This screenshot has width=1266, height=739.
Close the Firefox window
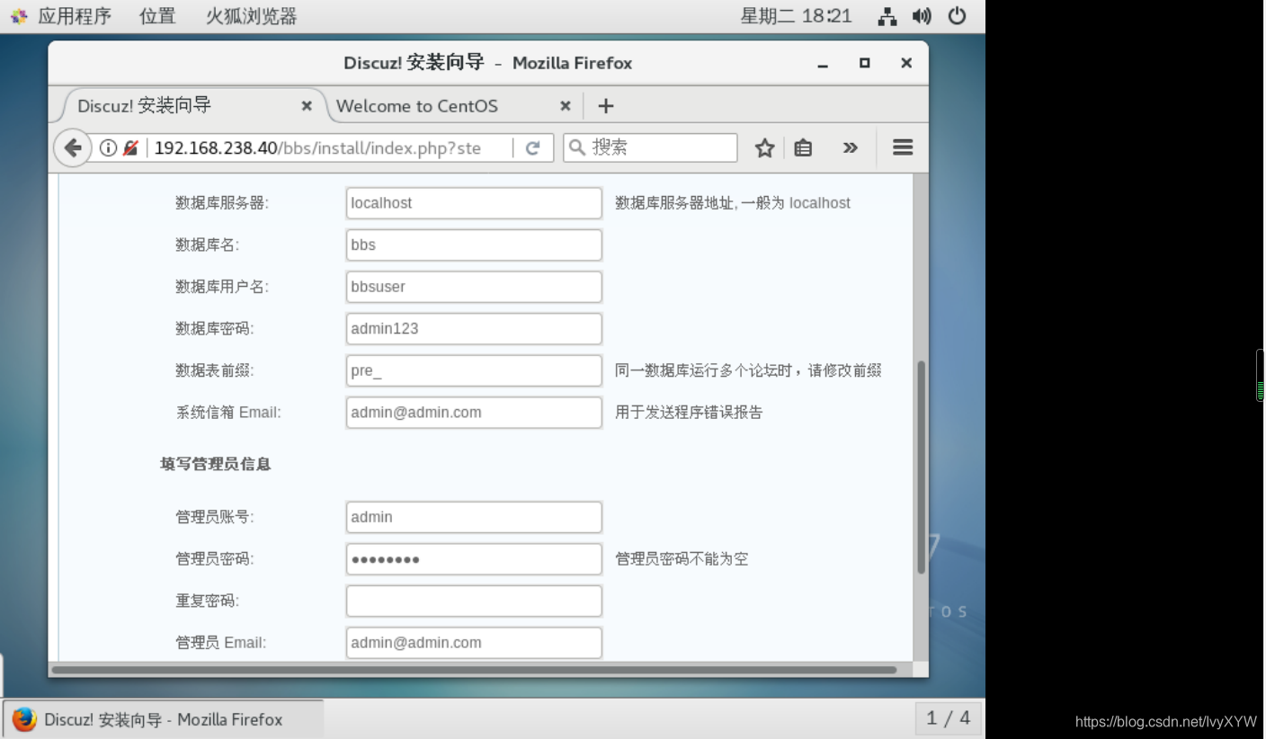(x=906, y=63)
